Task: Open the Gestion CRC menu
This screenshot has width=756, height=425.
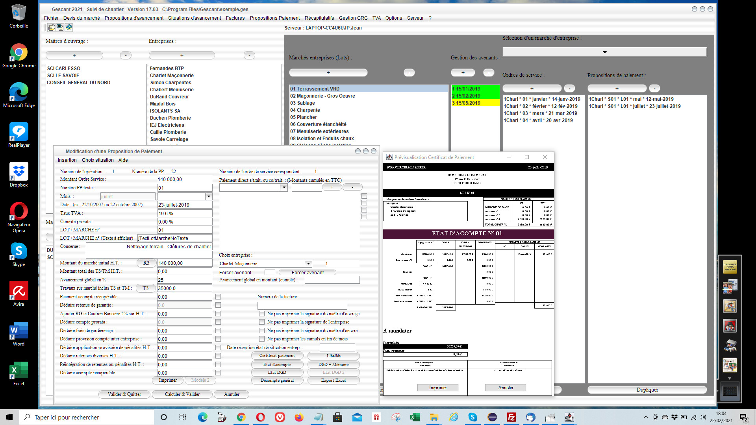Action: (x=353, y=18)
